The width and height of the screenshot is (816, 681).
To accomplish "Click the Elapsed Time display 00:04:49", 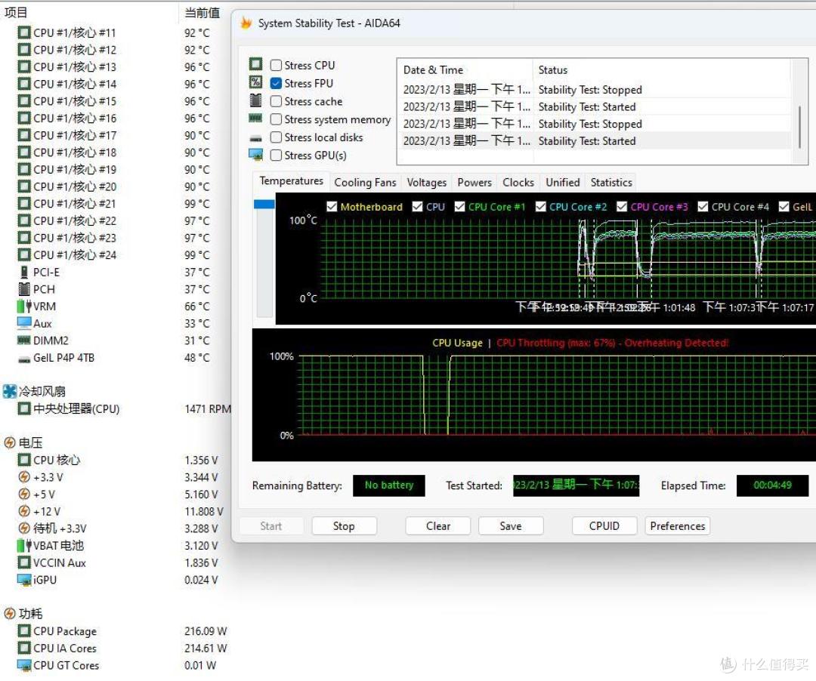I will [772, 485].
